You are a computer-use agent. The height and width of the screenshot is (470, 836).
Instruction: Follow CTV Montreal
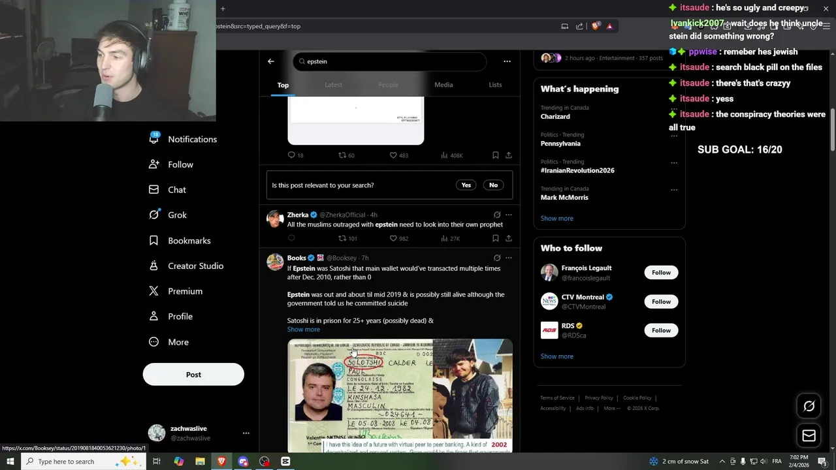tap(661, 302)
